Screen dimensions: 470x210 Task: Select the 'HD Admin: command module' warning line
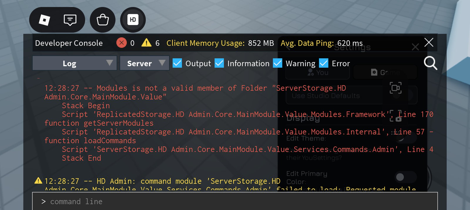[x=162, y=181]
